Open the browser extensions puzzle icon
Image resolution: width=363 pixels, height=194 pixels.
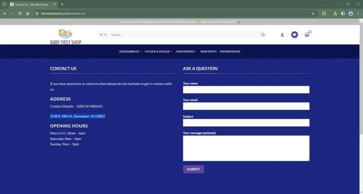point(324,13)
